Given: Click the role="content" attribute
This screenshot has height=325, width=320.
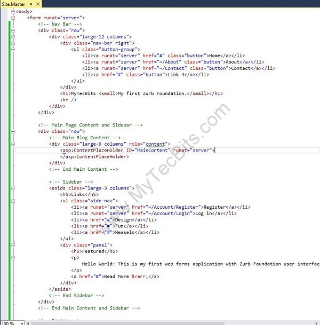Looking at the screenshot, I should [148, 144].
